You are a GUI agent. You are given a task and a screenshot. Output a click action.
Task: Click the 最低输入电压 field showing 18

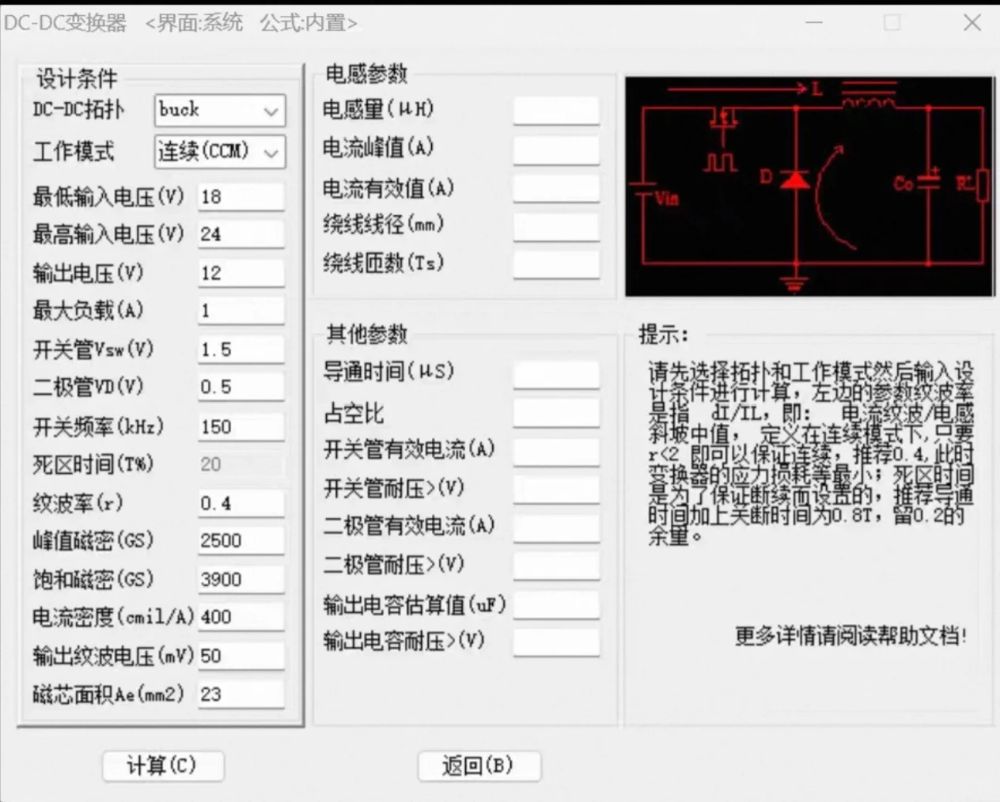[x=241, y=195]
